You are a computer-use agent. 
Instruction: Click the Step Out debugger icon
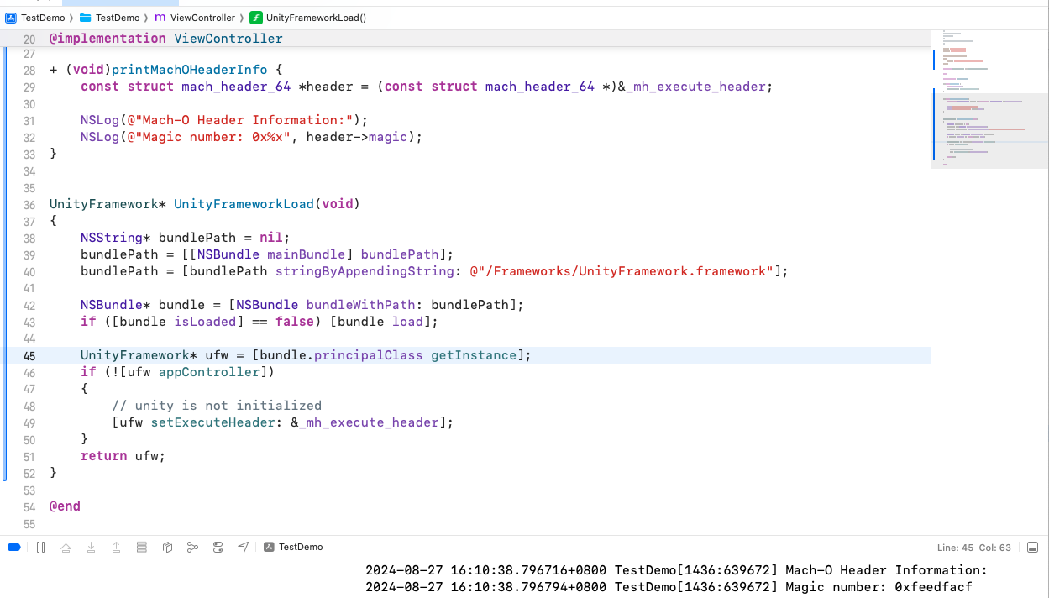[x=116, y=547]
